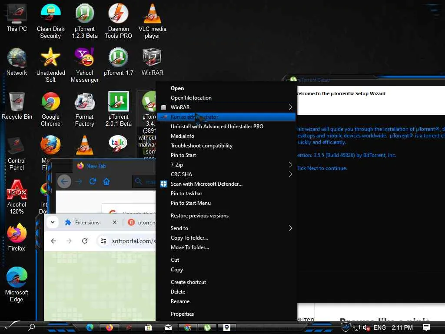The height and width of the screenshot is (334, 445).
Task: Open Google Chrome desktop icon
Action: click(x=50, y=109)
